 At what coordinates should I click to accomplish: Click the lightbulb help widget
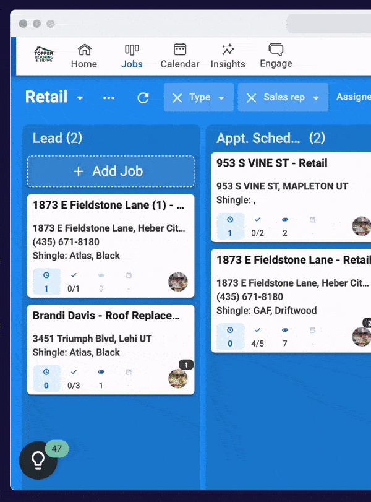click(x=38, y=460)
